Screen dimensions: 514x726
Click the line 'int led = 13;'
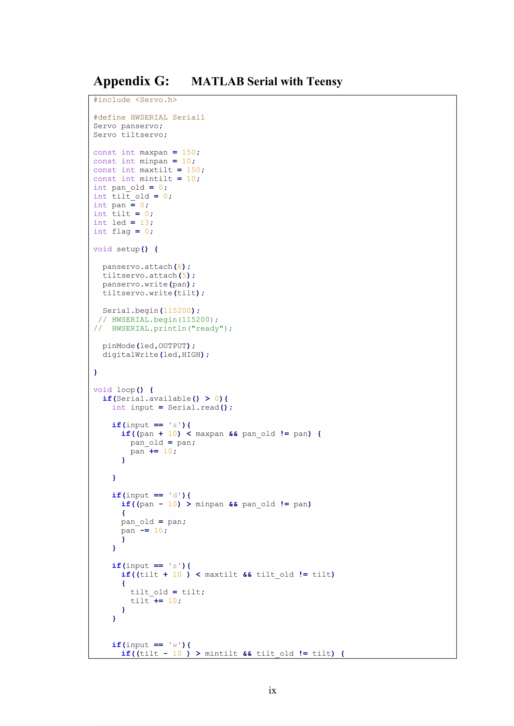tap(123, 223)
